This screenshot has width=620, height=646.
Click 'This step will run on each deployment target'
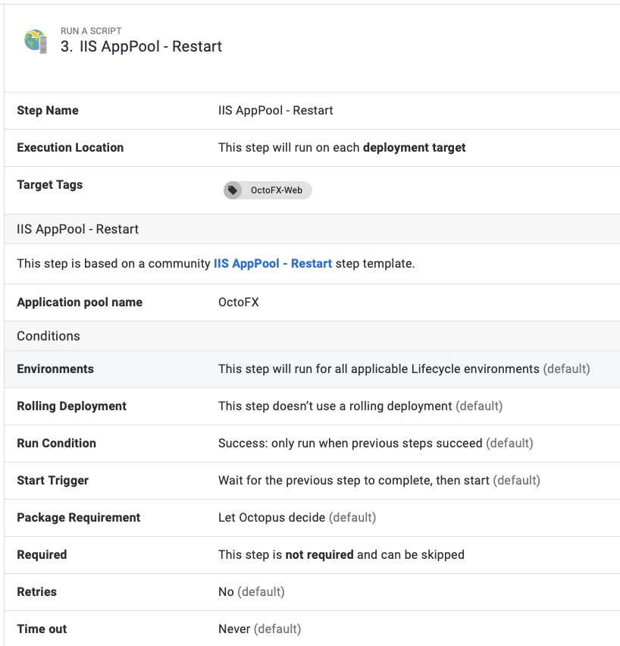click(342, 148)
